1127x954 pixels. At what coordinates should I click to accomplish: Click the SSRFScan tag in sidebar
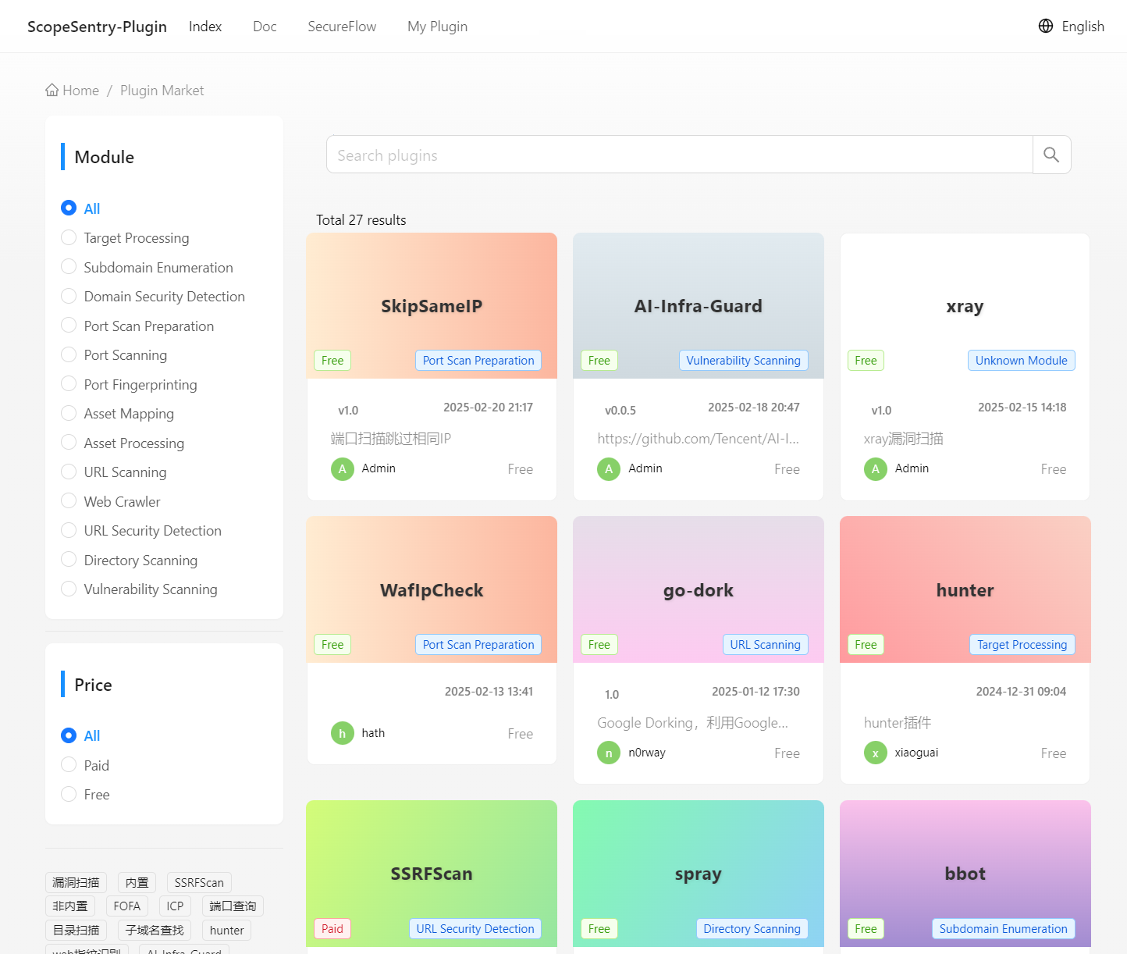[199, 882]
